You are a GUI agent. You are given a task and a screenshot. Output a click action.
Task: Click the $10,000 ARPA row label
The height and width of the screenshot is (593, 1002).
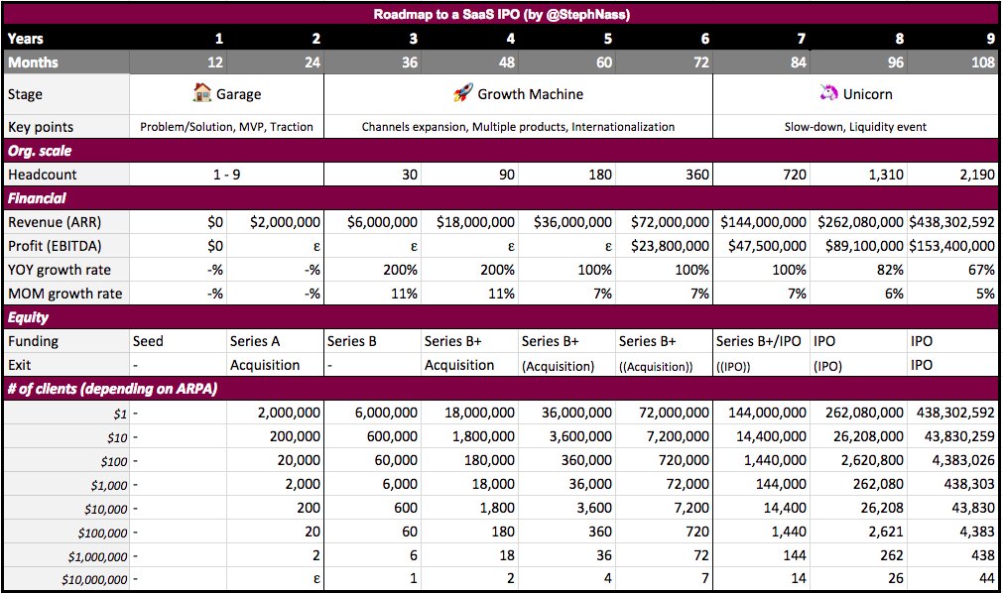[66, 508]
